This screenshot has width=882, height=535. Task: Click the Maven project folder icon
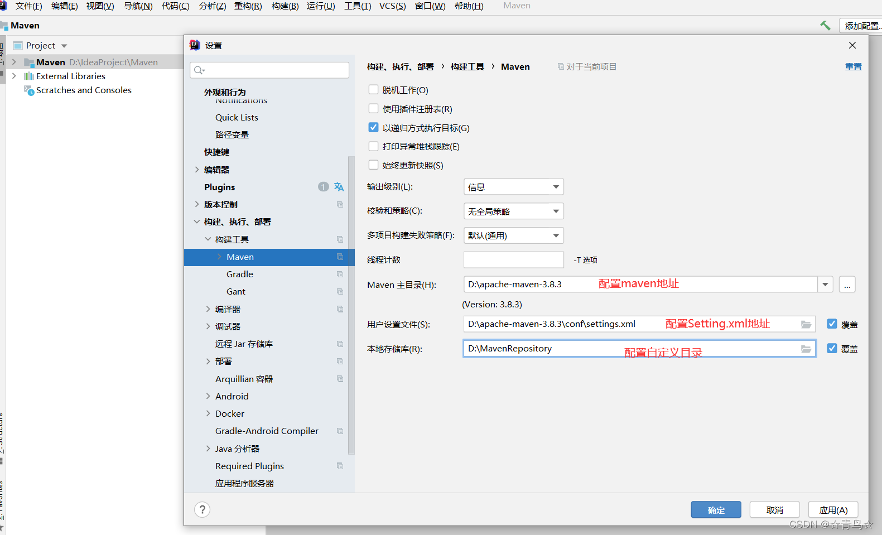tap(29, 62)
